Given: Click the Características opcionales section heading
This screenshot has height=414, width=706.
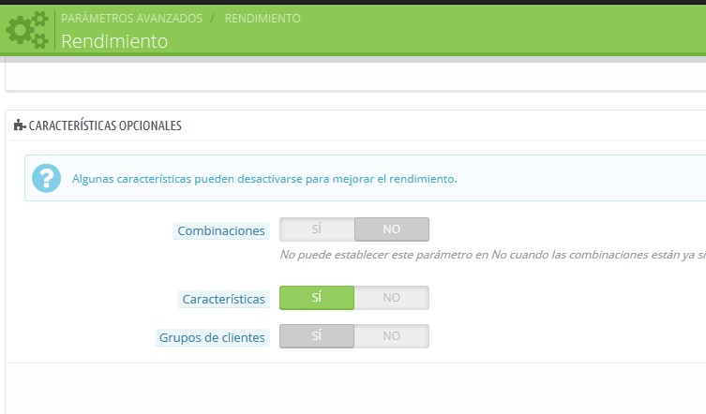Looking at the screenshot, I should coord(105,126).
